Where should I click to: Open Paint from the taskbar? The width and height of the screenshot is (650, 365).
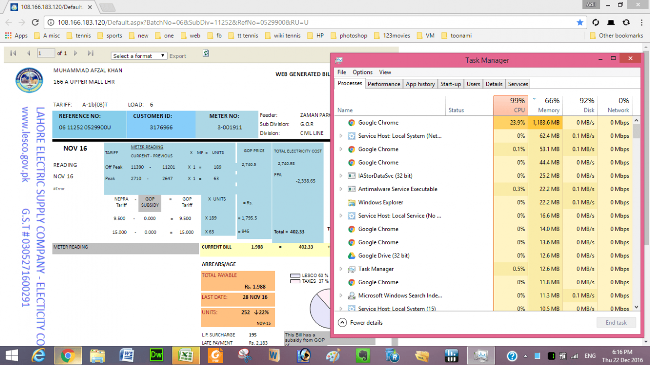click(x=333, y=356)
